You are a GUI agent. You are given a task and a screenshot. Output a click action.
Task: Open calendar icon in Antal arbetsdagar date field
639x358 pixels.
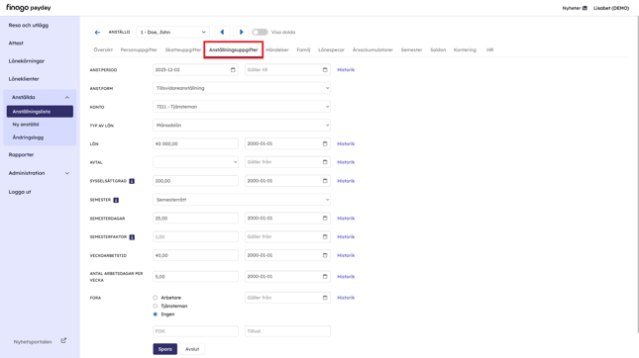point(325,277)
